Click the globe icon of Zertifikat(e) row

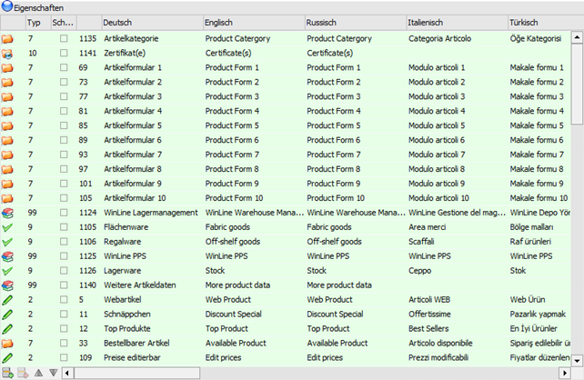pos(8,54)
